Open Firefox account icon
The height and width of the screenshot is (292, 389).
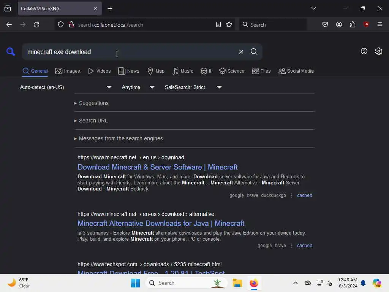[339, 24]
